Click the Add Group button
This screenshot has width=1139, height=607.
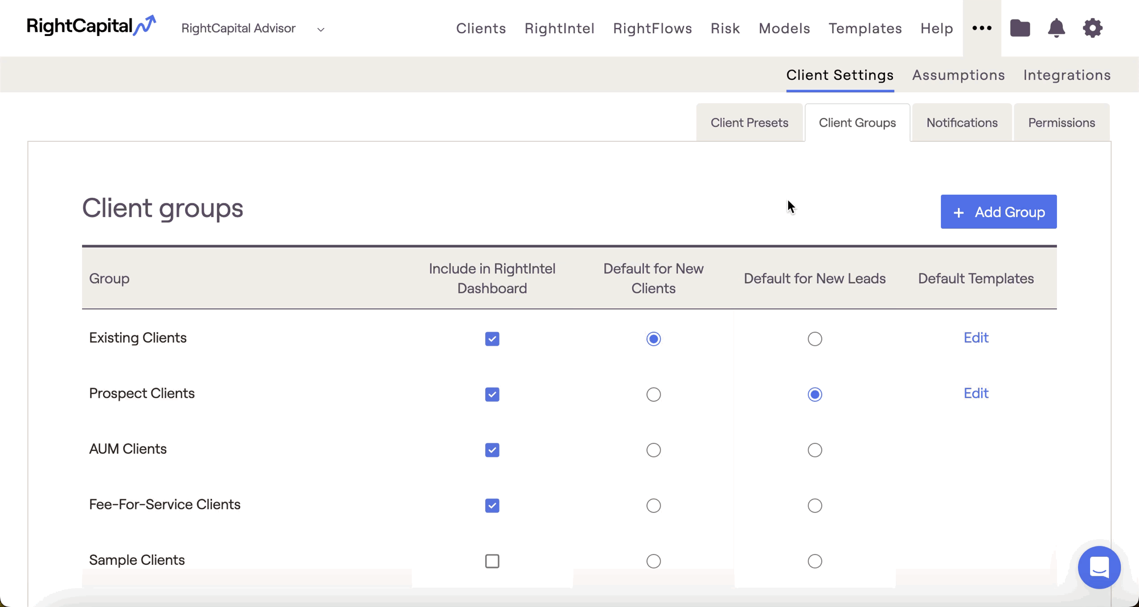998,212
